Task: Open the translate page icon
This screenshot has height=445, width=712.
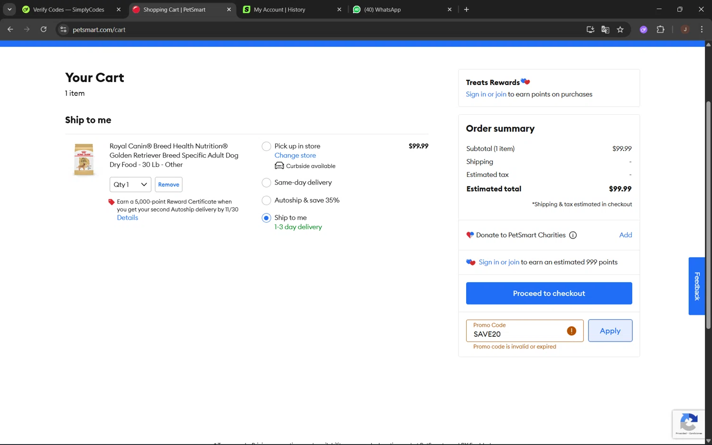Action: tap(605, 29)
